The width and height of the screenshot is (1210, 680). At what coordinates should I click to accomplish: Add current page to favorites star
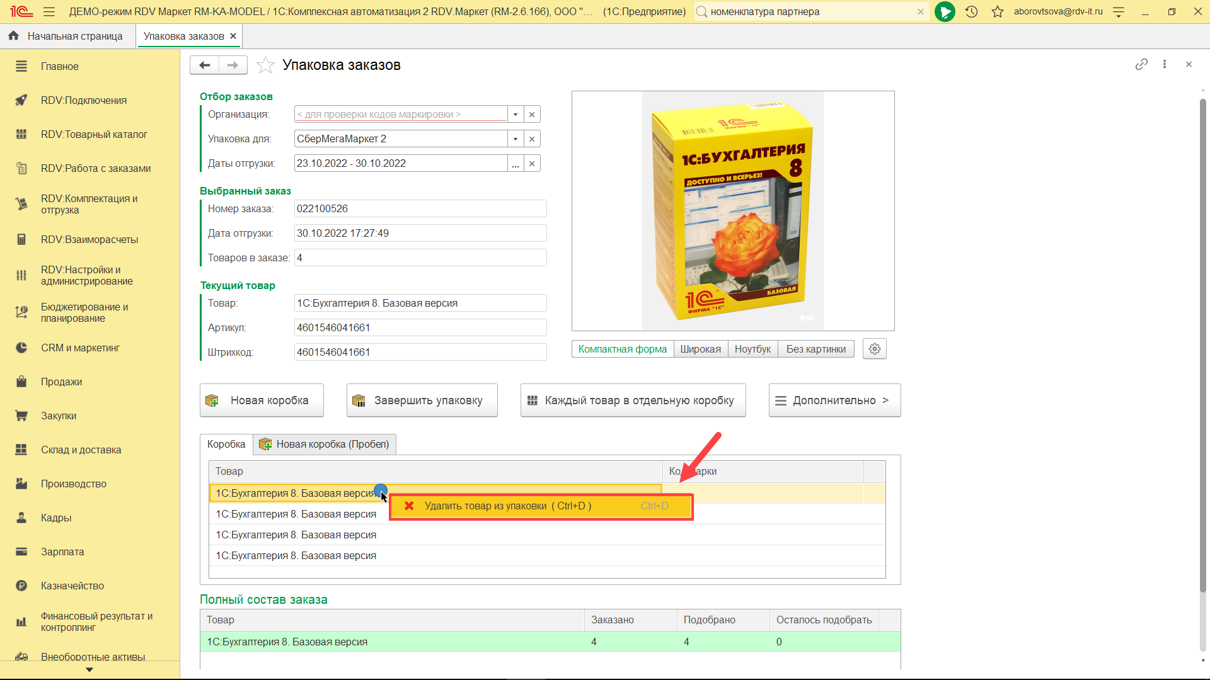(266, 65)
